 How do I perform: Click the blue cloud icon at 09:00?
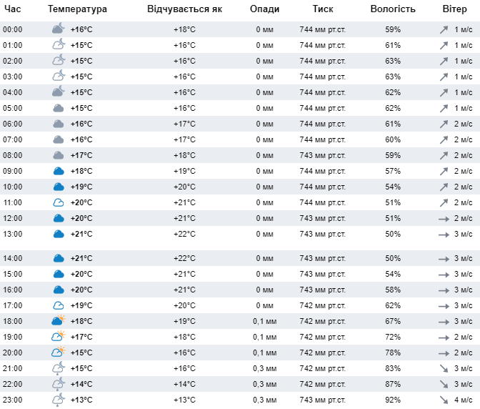coord(59,171)
